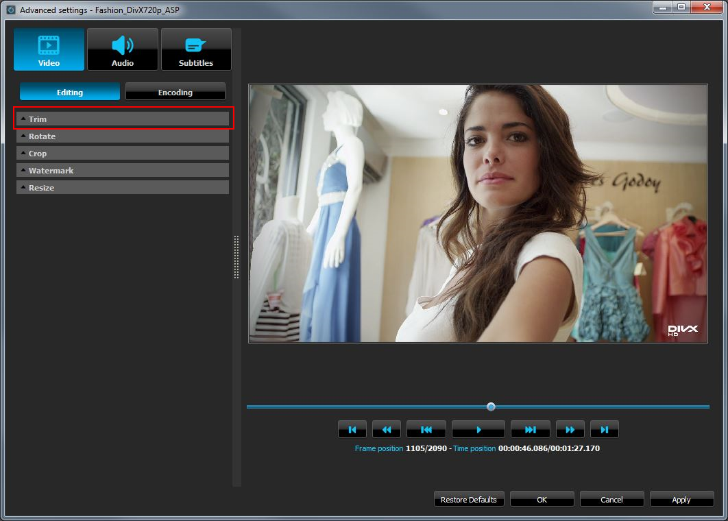
Task: Switch to Audio settings
Action: [123, 49]
